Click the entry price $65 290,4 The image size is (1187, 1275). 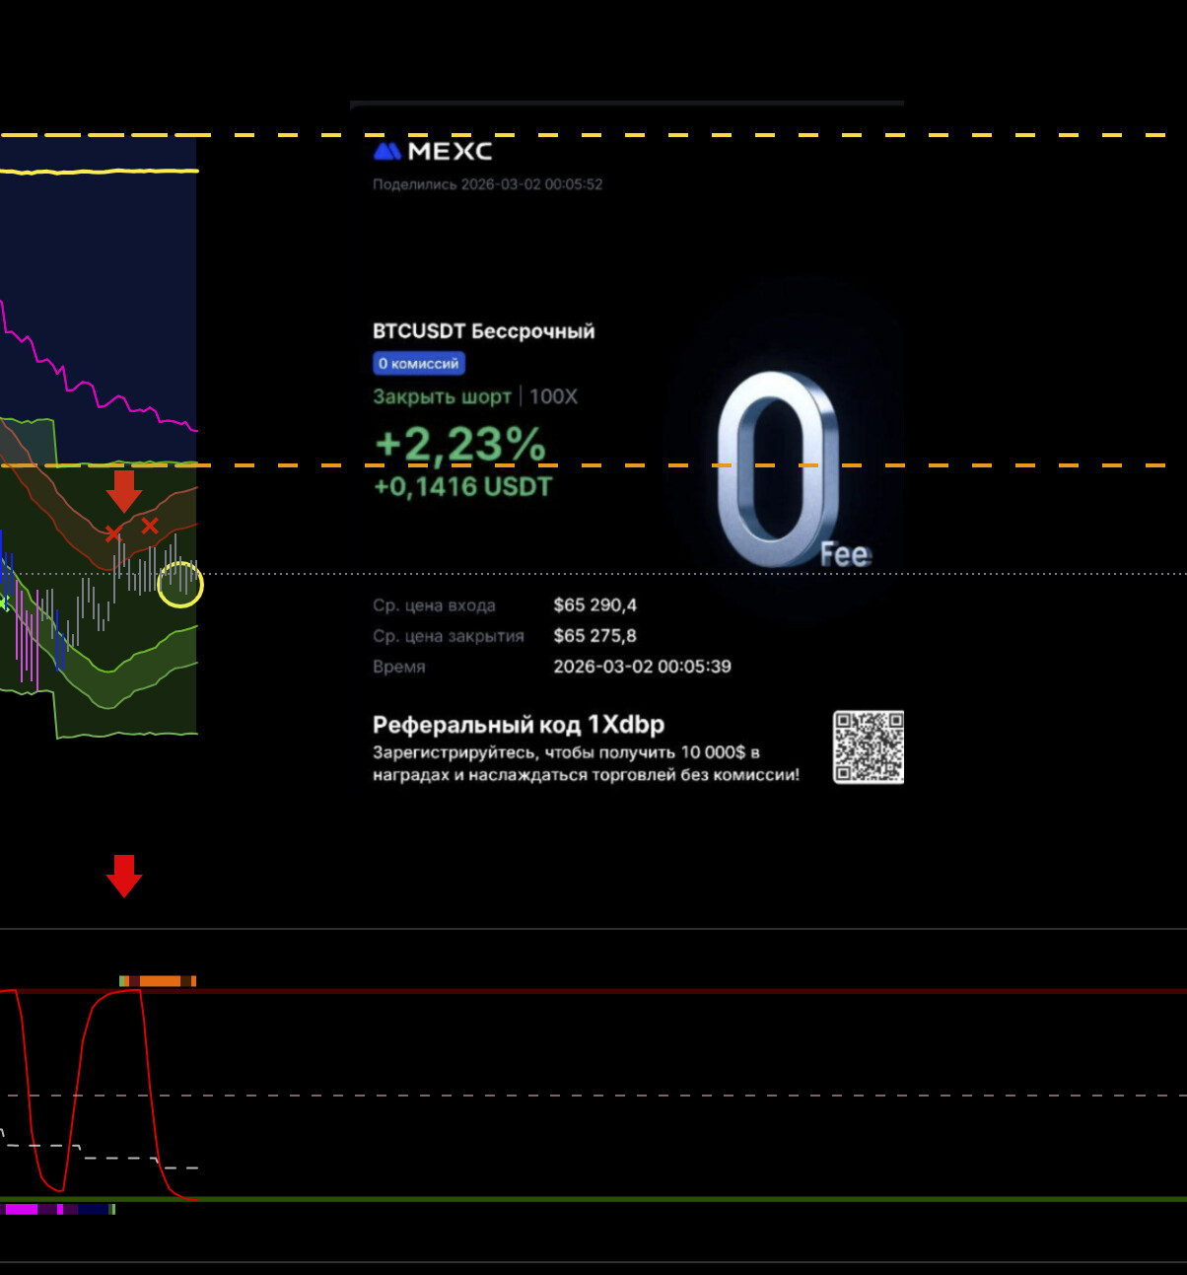tap(594, 605)
